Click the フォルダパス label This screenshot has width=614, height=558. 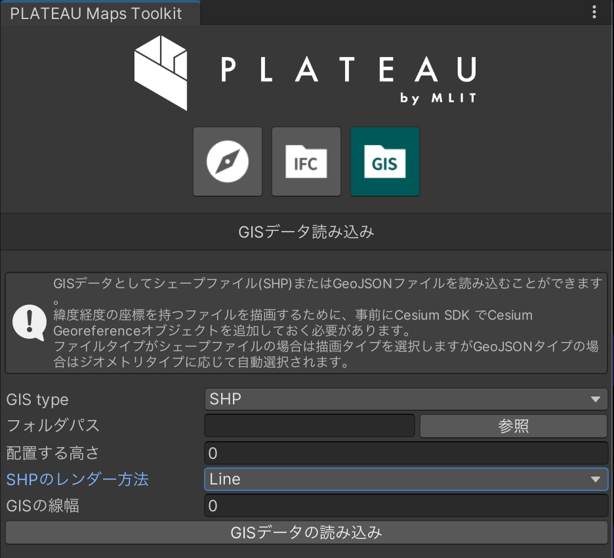53,425
